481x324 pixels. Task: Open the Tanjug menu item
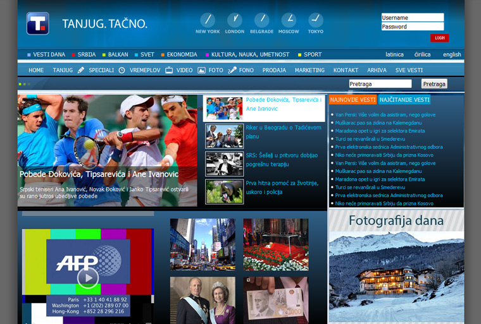click(x=63, y=70)
